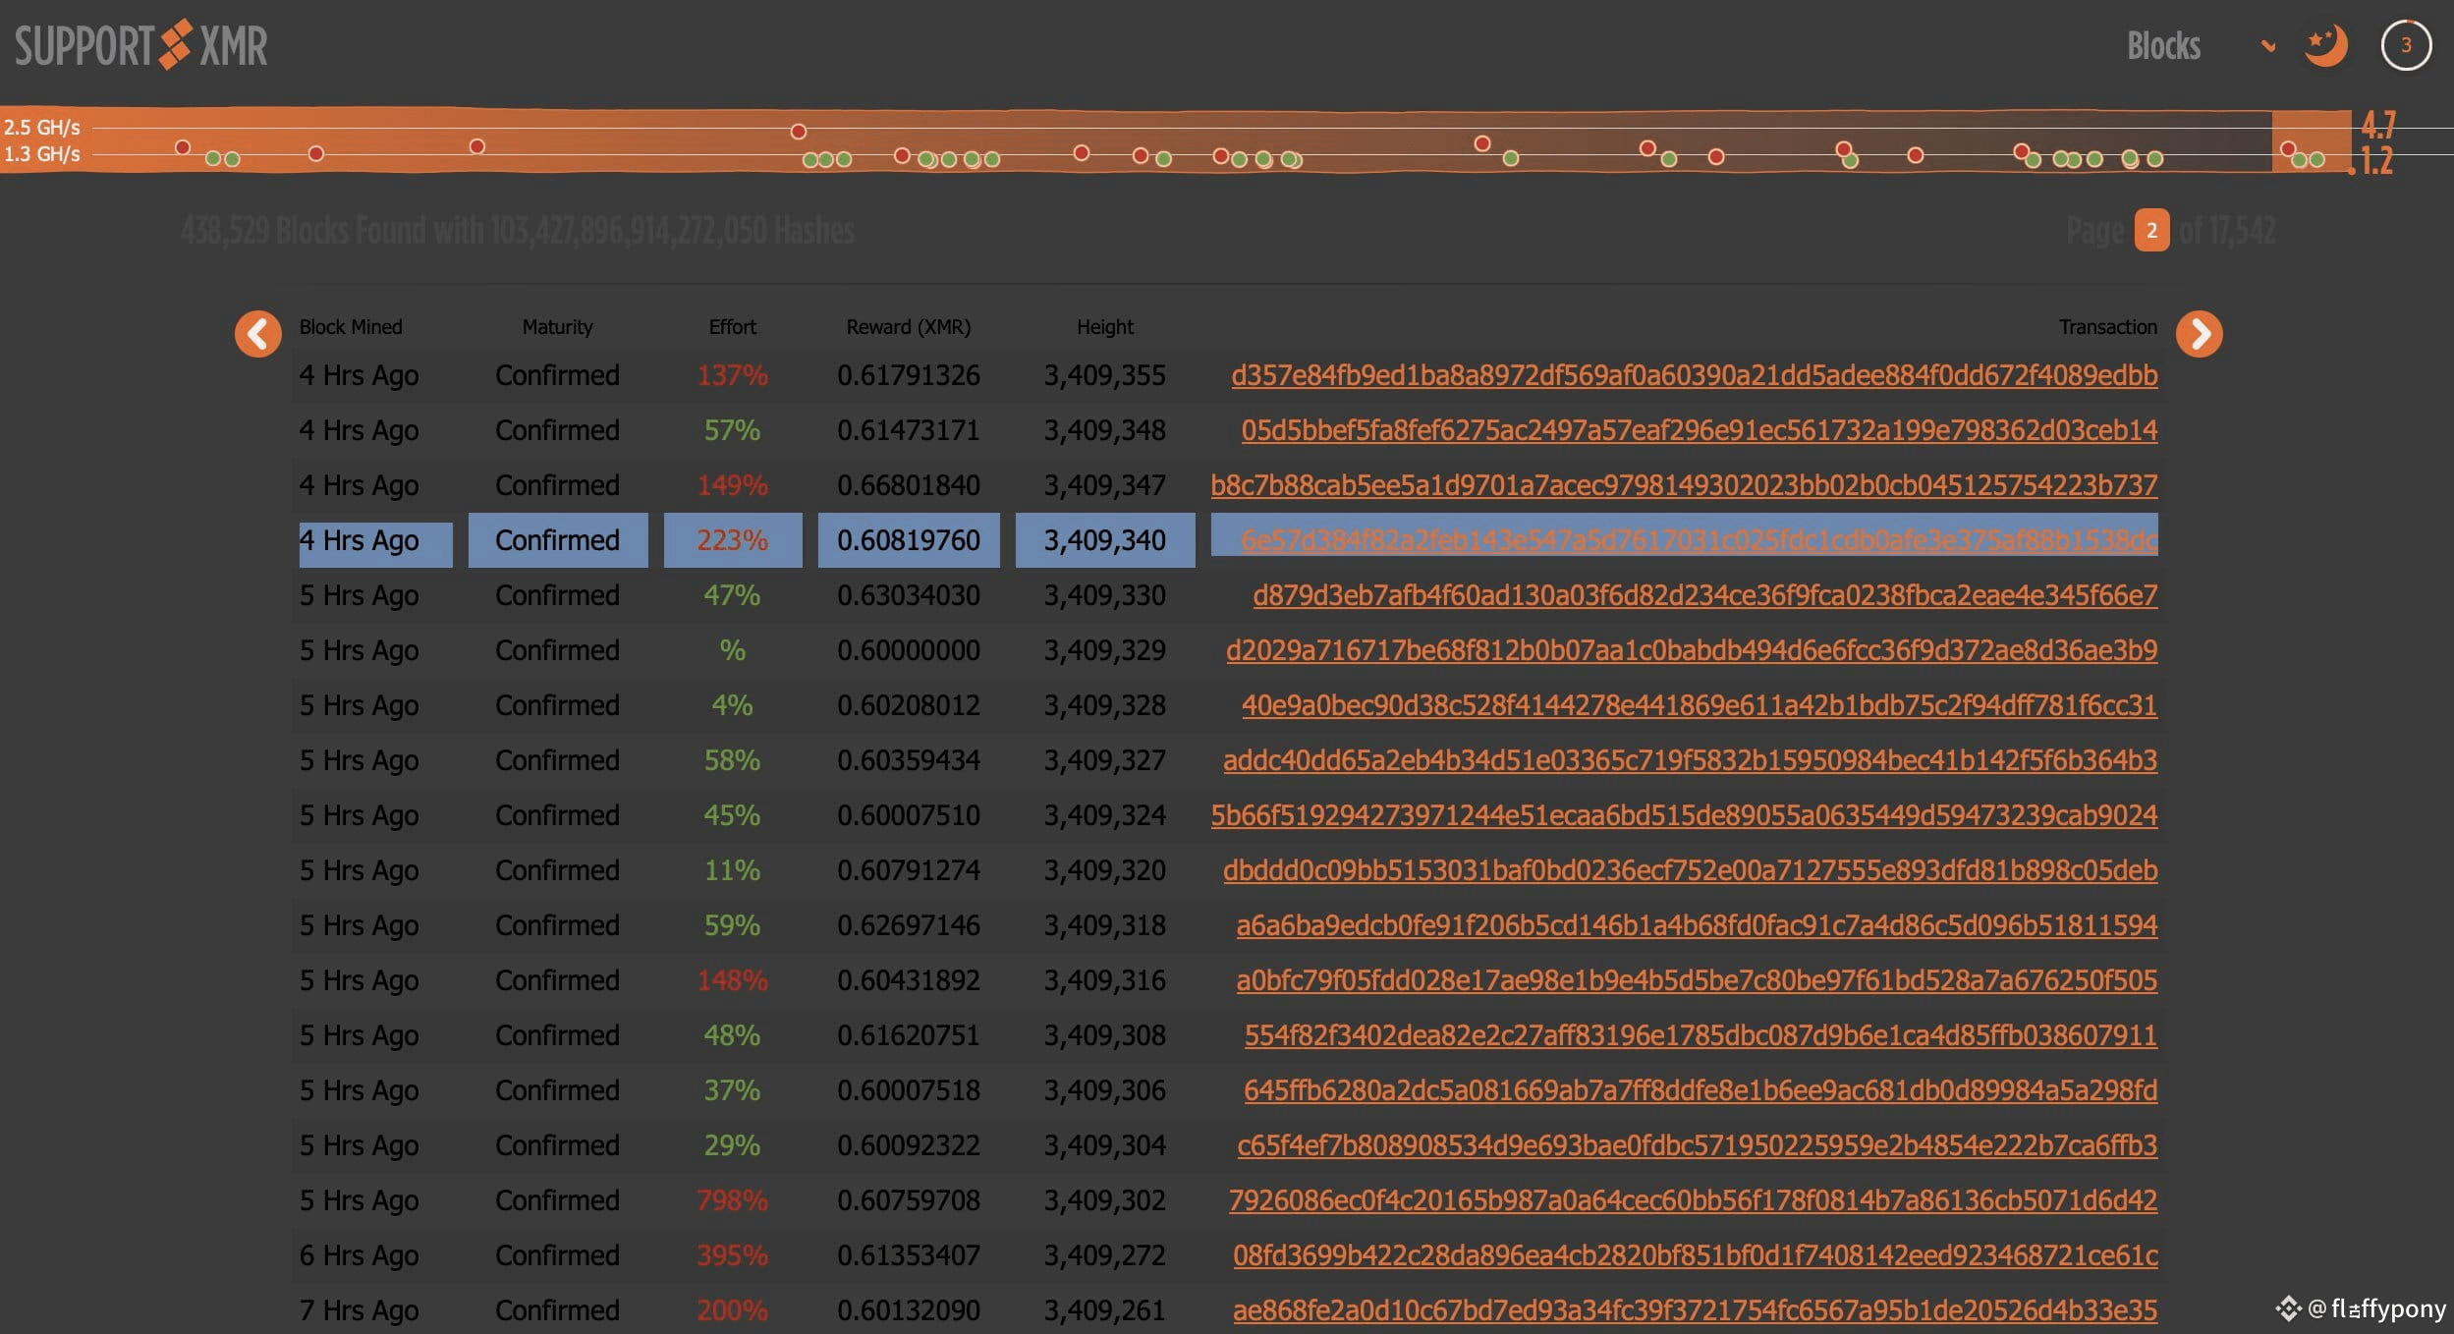Image resolution: width=2454 pixels, height=1334 pixels.
Task: Open transaction 554f82f3402dea82…
Action: click(1701, 1035)
